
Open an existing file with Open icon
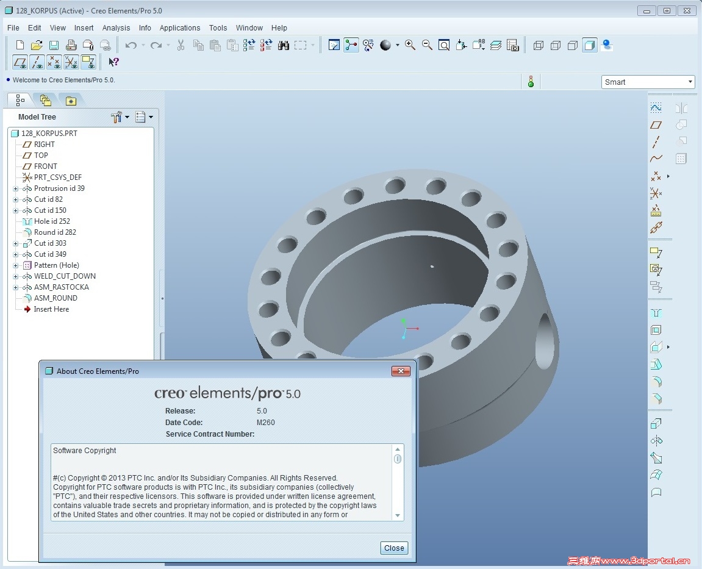(37, 45)
